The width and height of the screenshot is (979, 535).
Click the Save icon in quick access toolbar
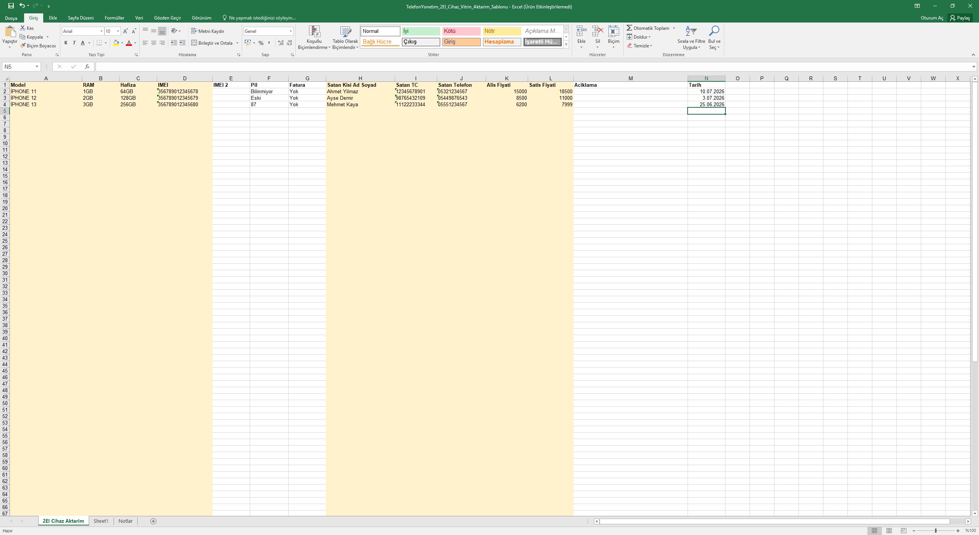11,6
